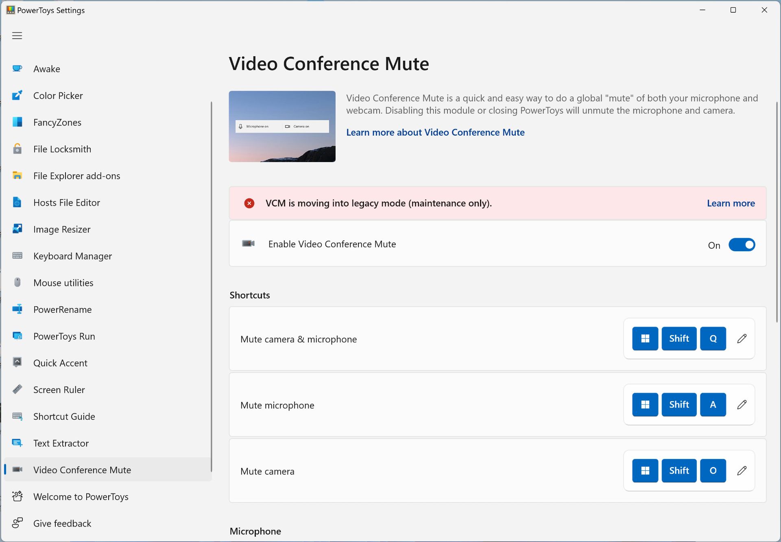
Task: Edit the Mute microphone shortcut pencil icon
Action: coord(742,404)
